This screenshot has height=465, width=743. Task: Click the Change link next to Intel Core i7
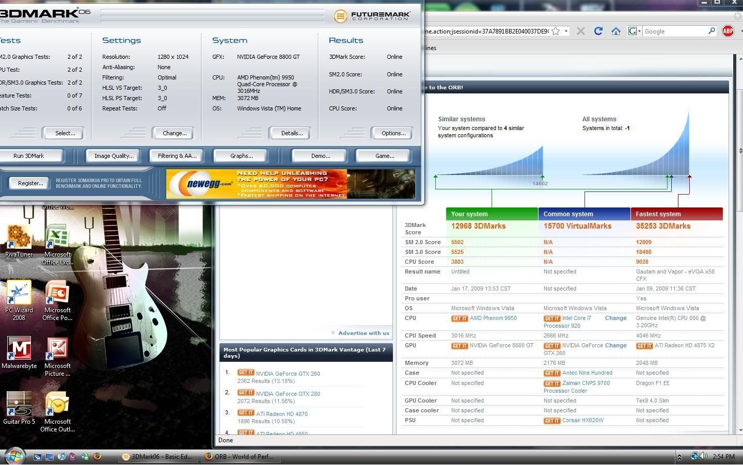coord(615,318)
